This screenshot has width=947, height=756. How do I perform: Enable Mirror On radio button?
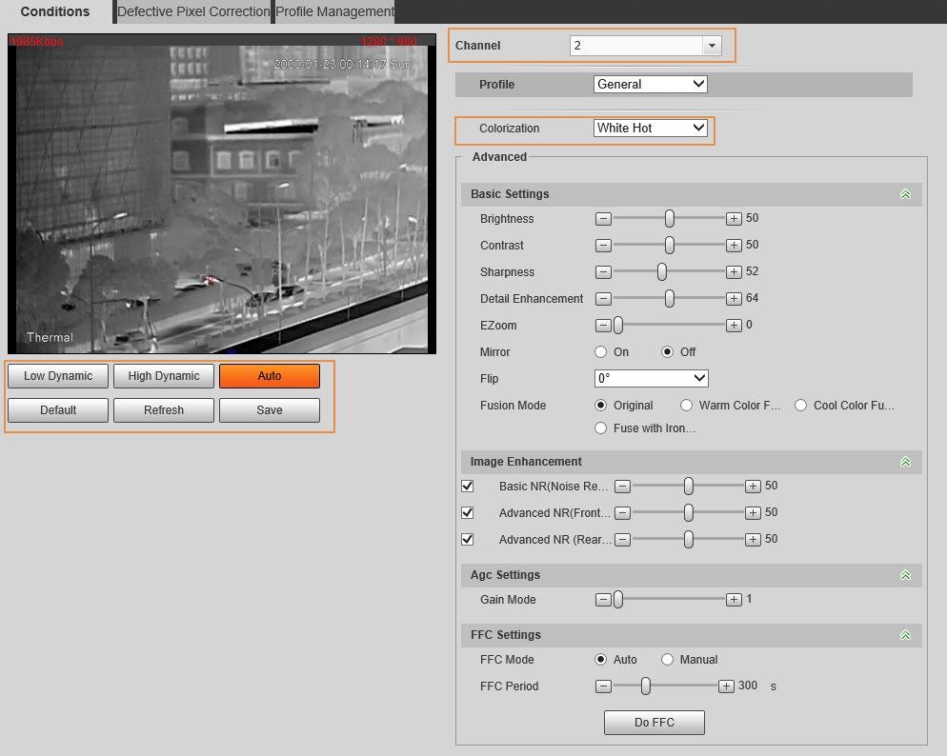(600, 351)
